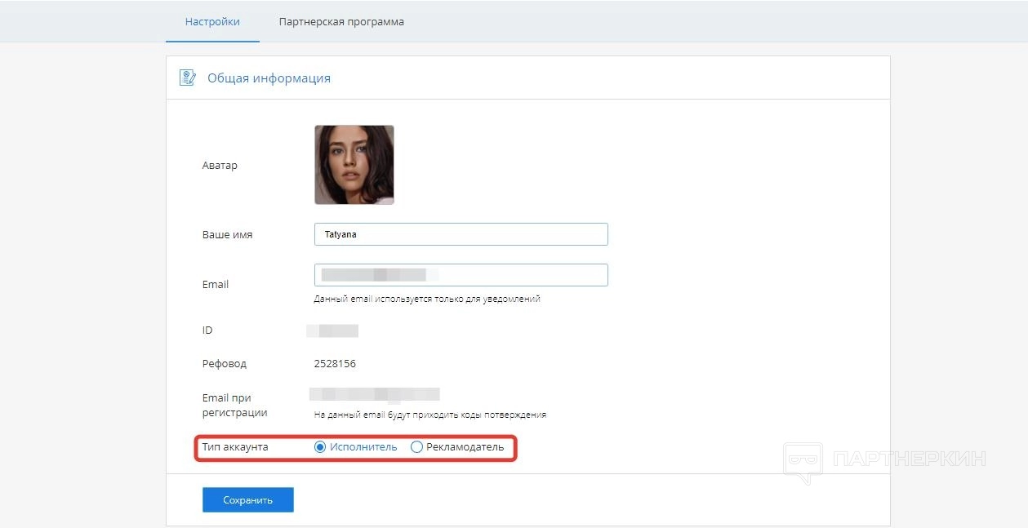Click the Рефовод label
Screen dimensions: 1028x528
[x=225, y=364]
